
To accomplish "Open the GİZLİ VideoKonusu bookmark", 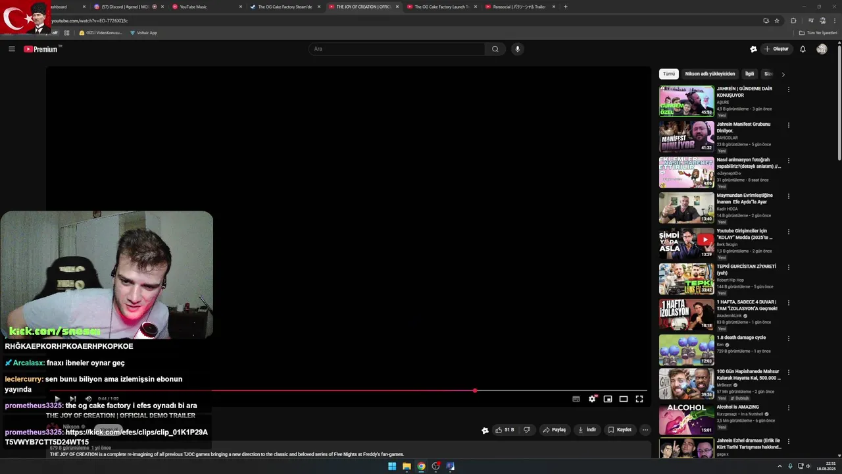I will [x=101, y=33].
